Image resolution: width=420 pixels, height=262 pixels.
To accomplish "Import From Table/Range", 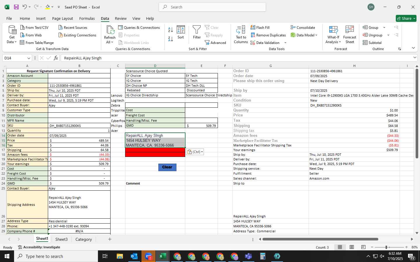I will coord(37,43).
